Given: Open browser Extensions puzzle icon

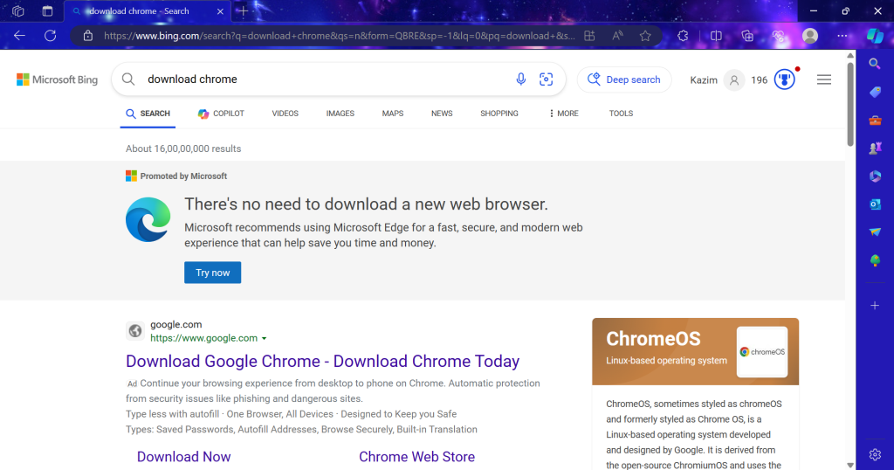Looking at the screenshot, I should coord(683,36).
